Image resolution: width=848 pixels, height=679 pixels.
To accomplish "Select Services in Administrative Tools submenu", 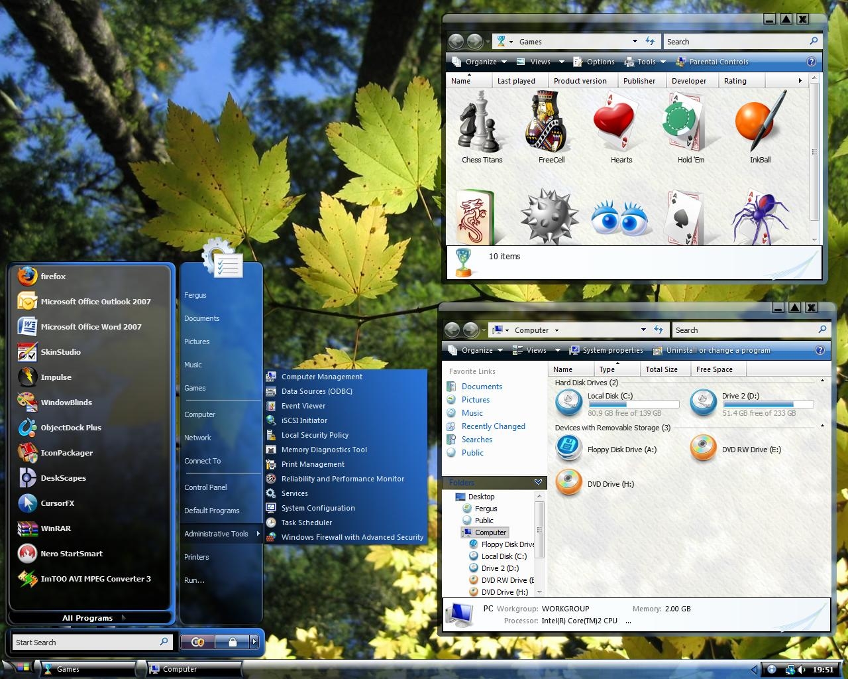I will pyautogui.click(x=346, y=493).
